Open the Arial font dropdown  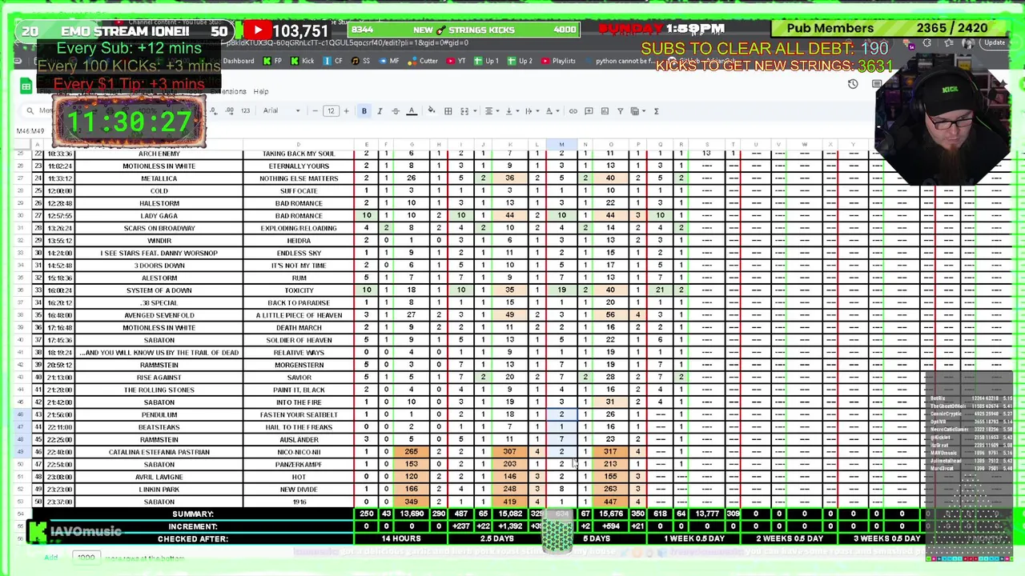click(282, 111)
